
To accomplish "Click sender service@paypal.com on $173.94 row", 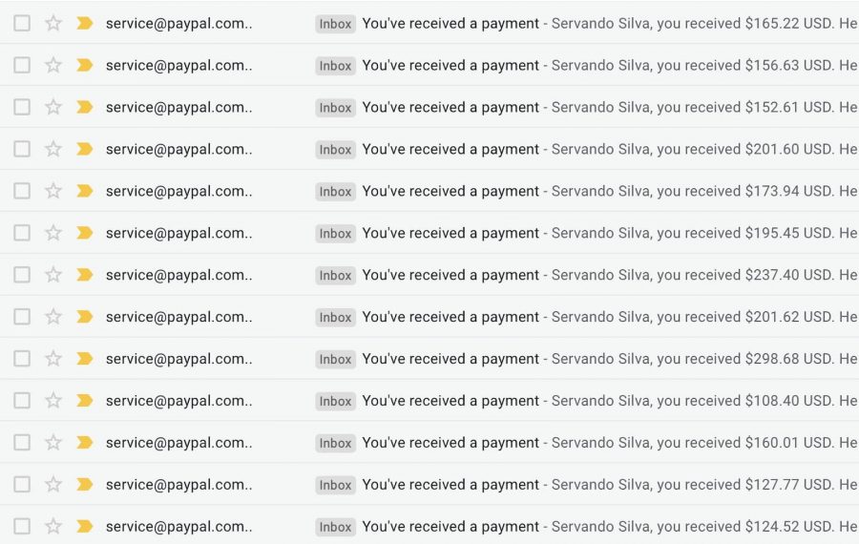I will (x=178, y=191).
